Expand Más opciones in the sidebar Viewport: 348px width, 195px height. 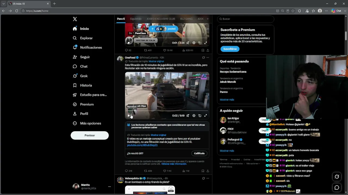point(87,123)
